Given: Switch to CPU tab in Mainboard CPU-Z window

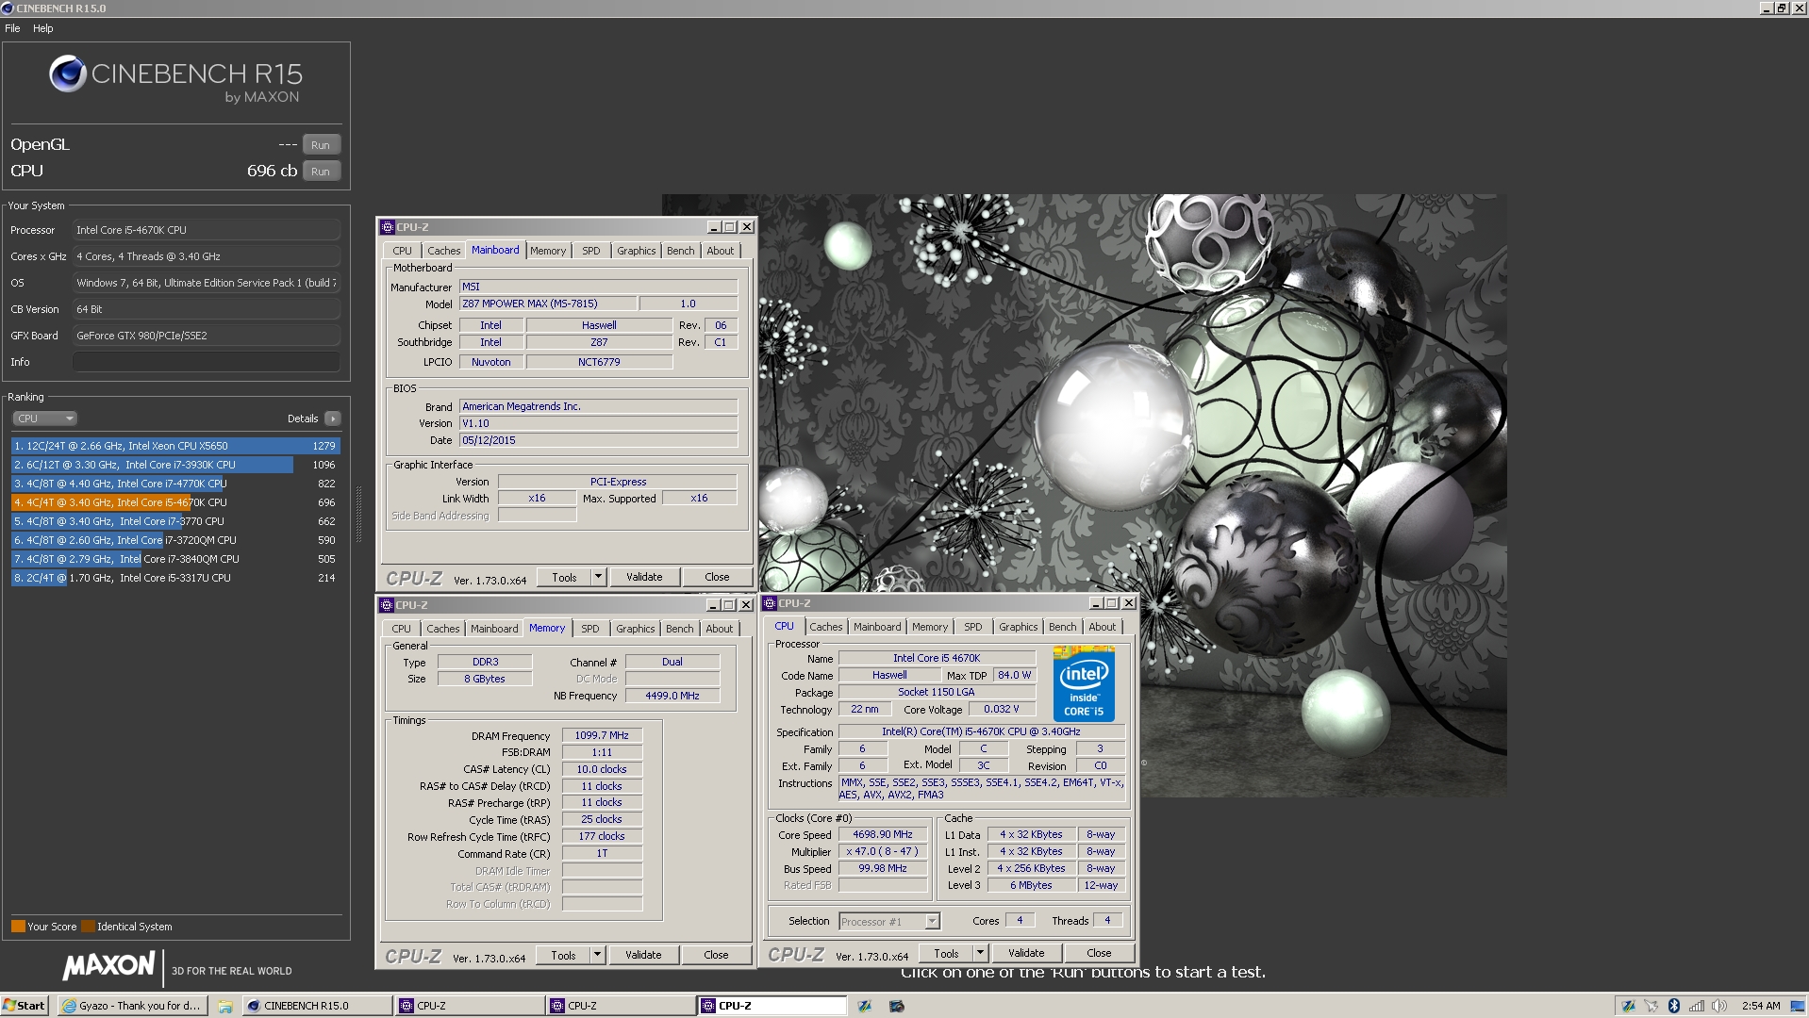Looking at the screenshot, I should pyautogui.click(x=403, y=251).
